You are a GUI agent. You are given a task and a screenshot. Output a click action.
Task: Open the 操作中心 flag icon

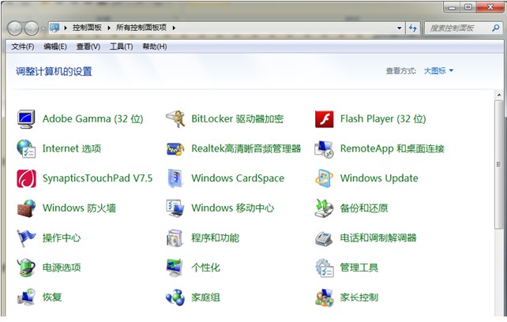tap(26, 238)
